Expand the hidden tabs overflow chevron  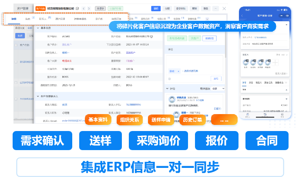pos(207,19)
